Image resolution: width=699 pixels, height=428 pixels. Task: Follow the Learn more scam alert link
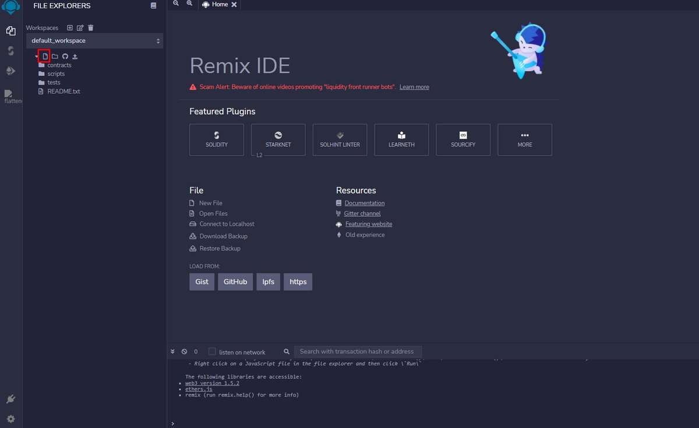[x=414, y=87]
